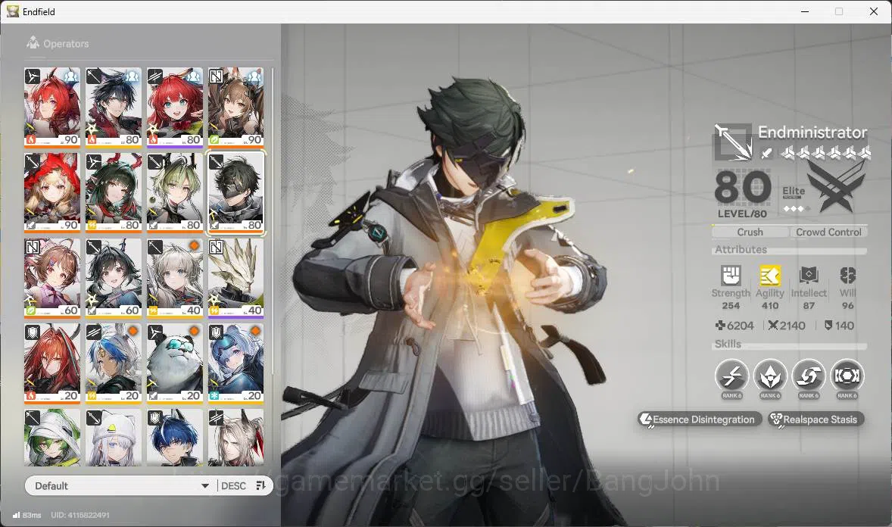Viewport: 892px width, 527px height.
Task: Click the operator list scrollbar
Action: (x=273, y=222)
